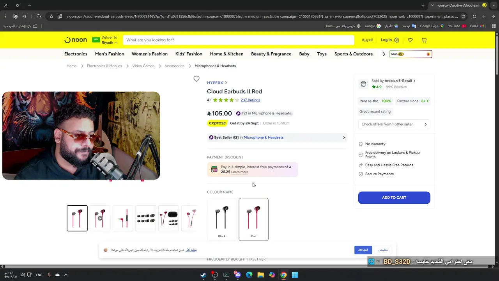Viewport: 499px width, 281px height.
Task: Open Chrome's three-dot menu
Action: point(5,16)
